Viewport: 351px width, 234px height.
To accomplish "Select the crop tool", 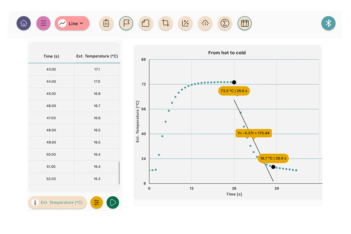I will coord(166,23).
